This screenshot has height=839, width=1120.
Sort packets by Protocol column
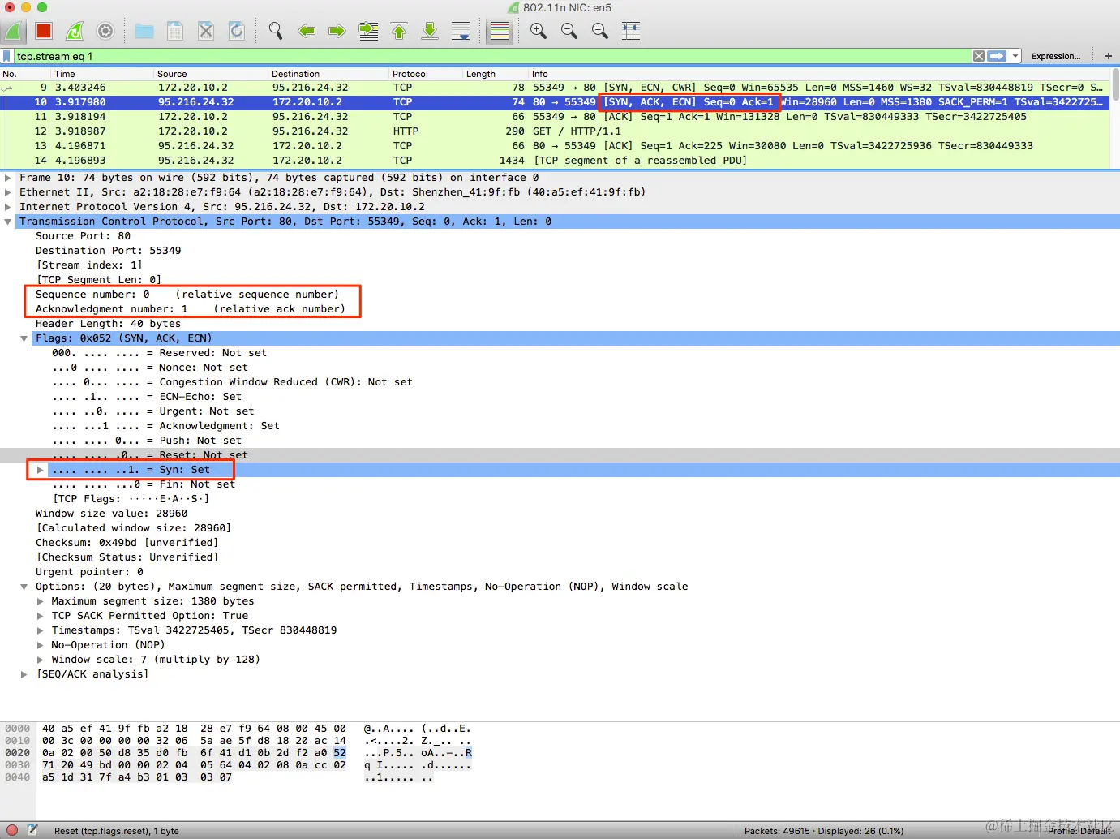tap(426, 74)
